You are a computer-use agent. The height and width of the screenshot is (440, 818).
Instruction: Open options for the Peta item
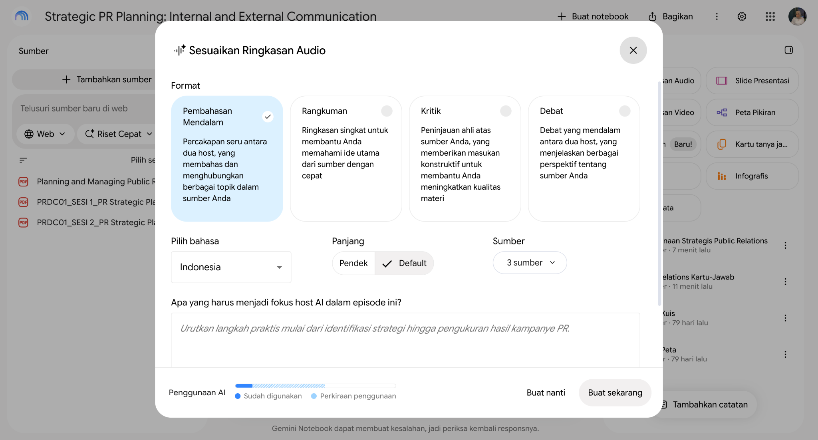point(785,354)
